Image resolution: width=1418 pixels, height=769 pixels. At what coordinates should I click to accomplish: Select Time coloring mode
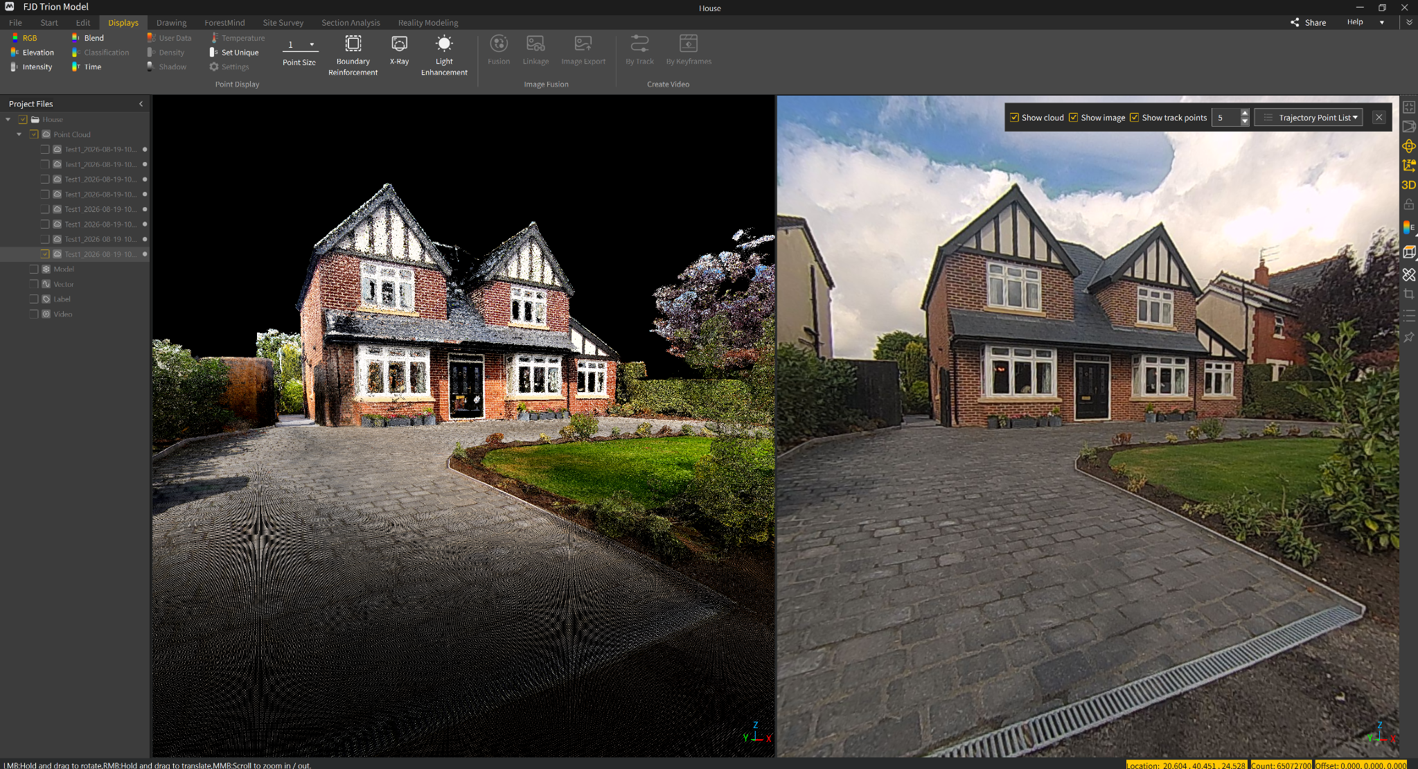tap(87, 67)
